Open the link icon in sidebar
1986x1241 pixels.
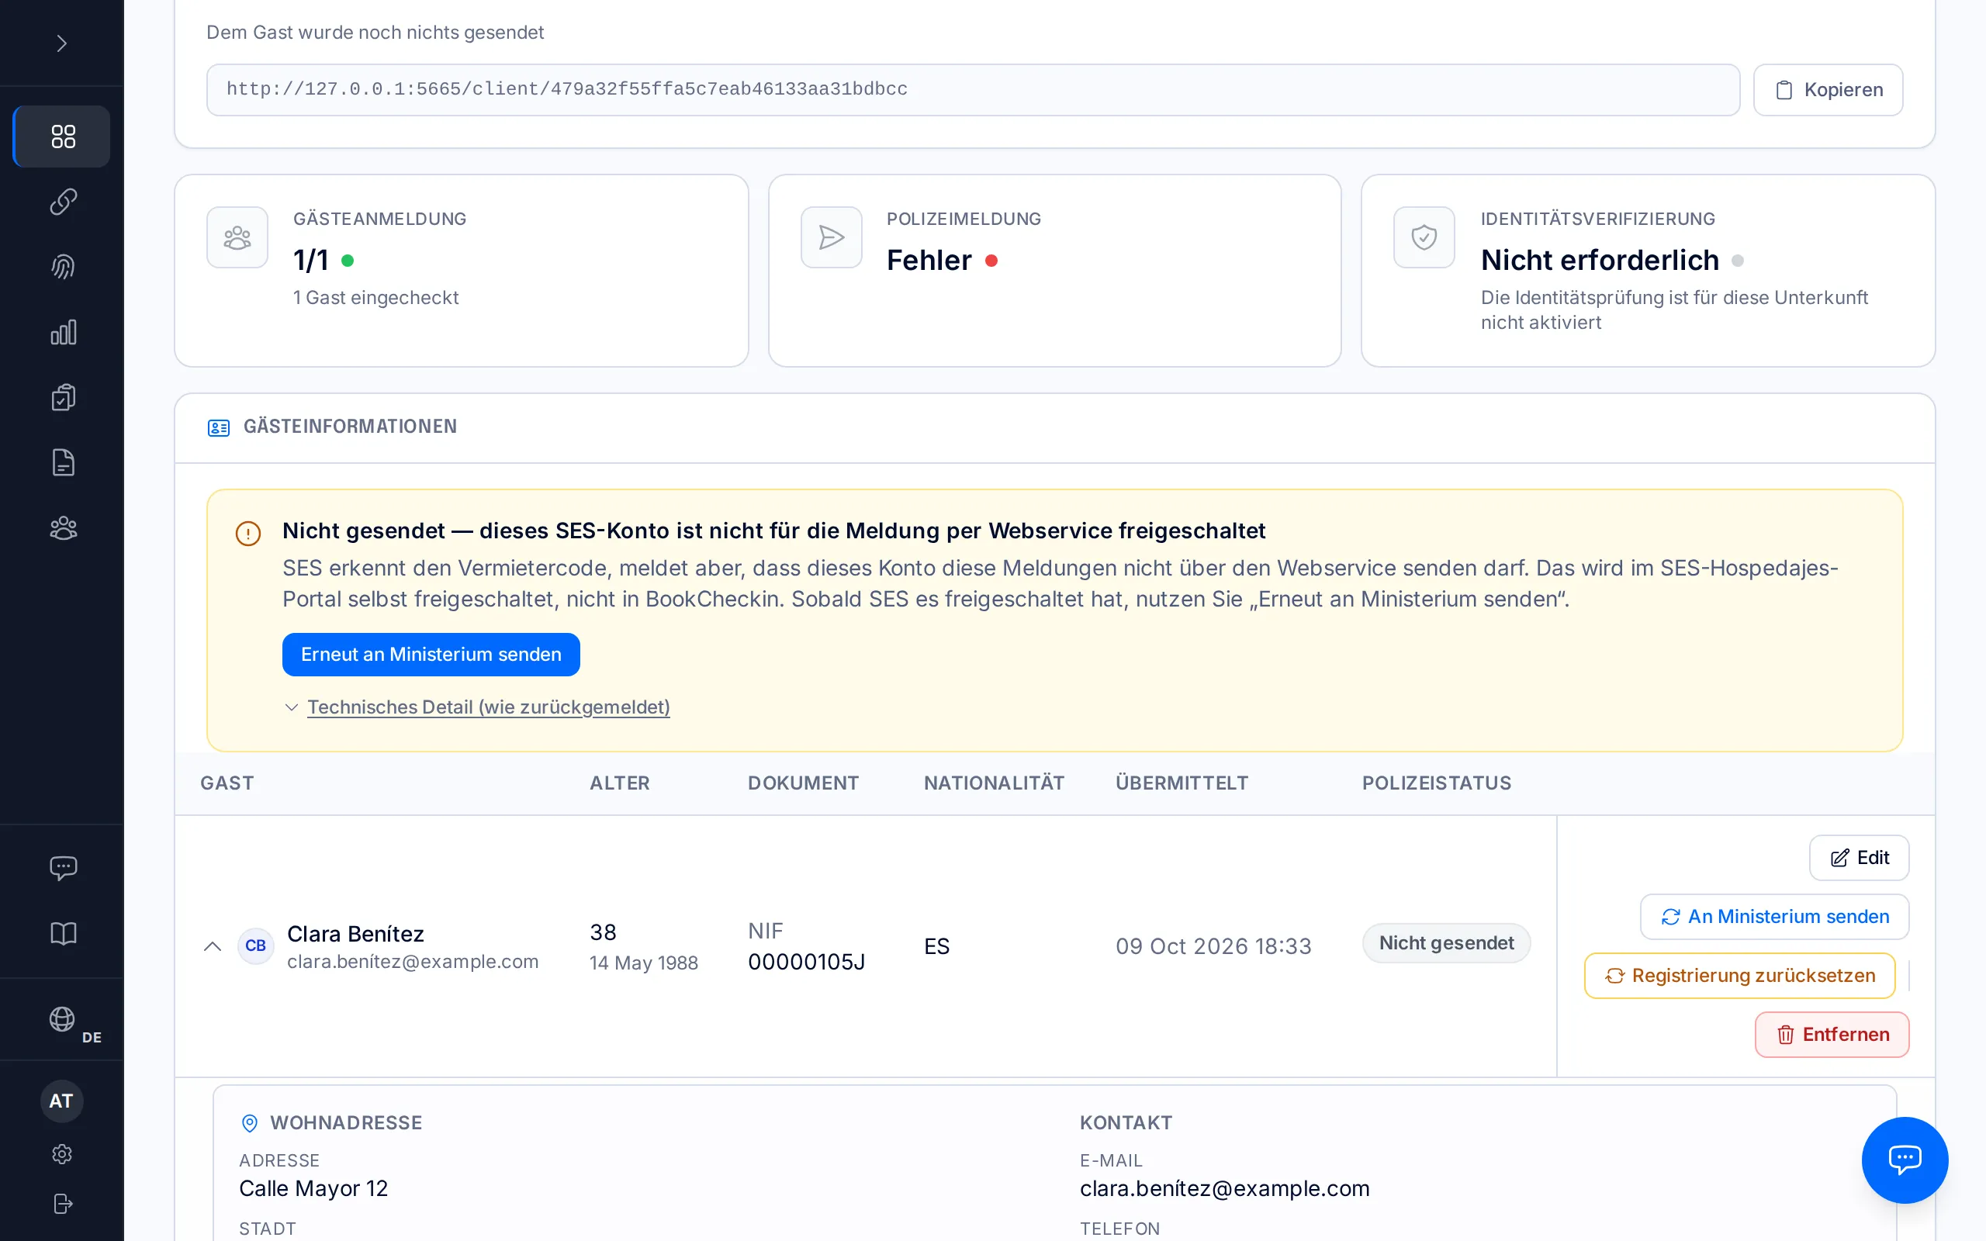pos(62,202)
